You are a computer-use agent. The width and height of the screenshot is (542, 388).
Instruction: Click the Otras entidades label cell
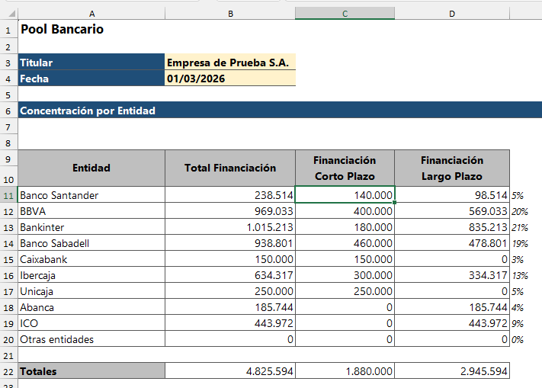point(91,339)
